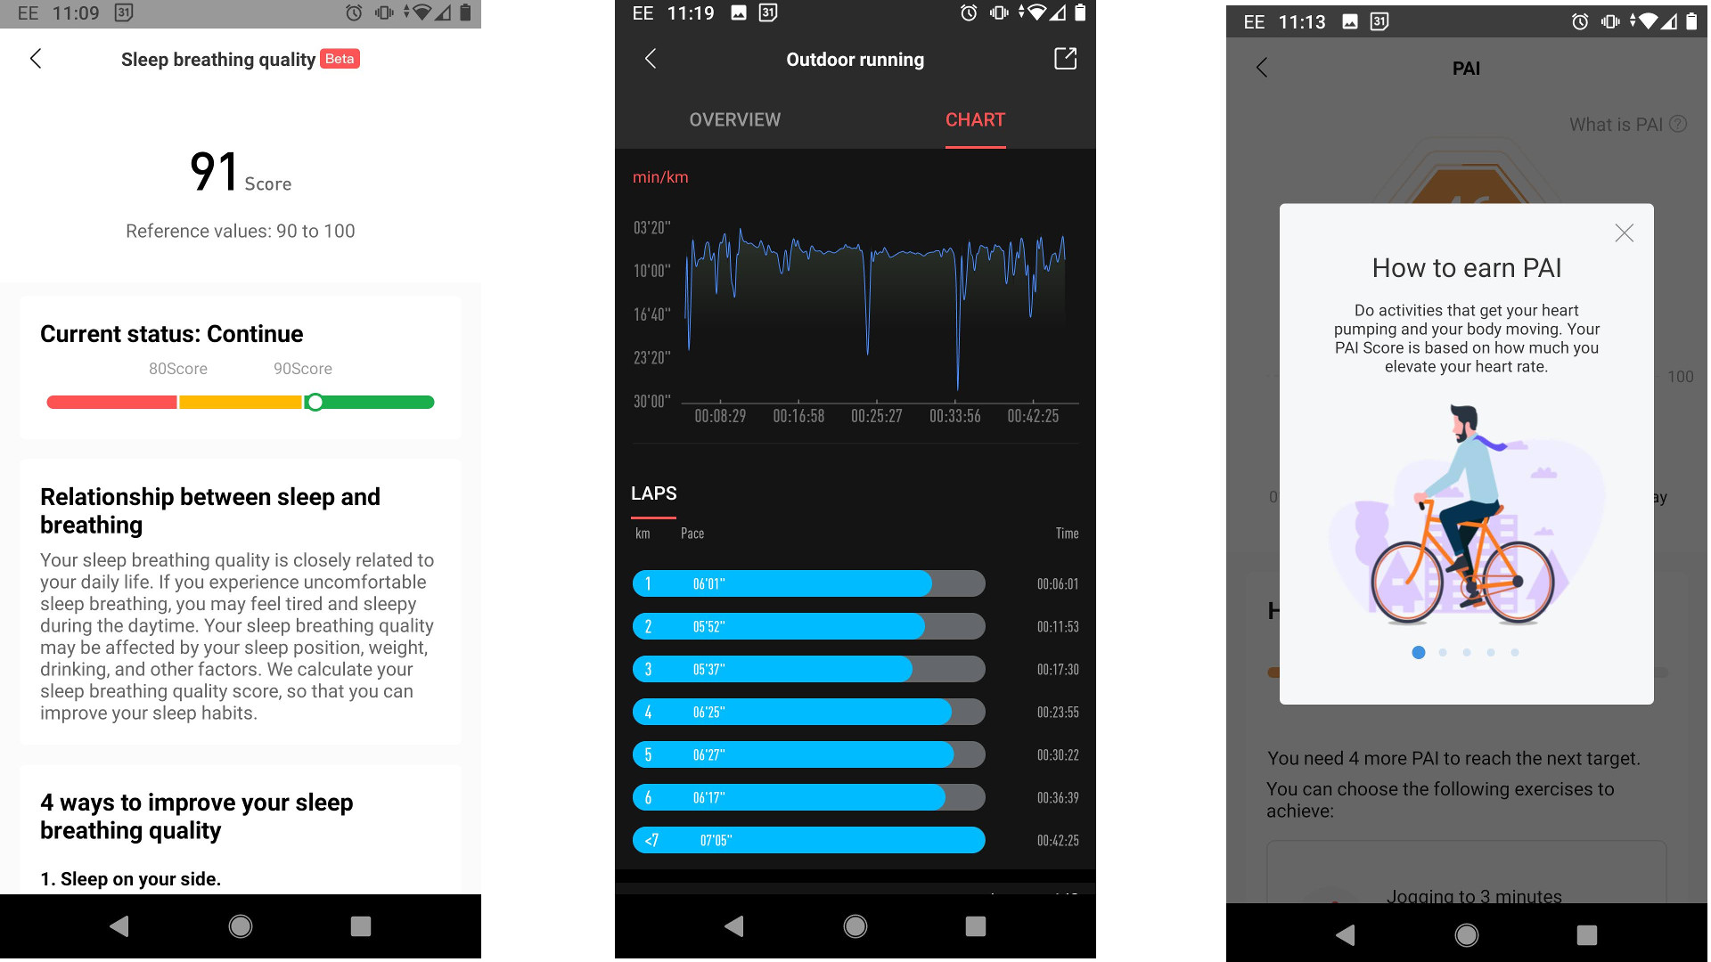Select the OVERVIEW tab on running screen
The width and height of the screenshot is (1711, 962).
click(734, 118)
